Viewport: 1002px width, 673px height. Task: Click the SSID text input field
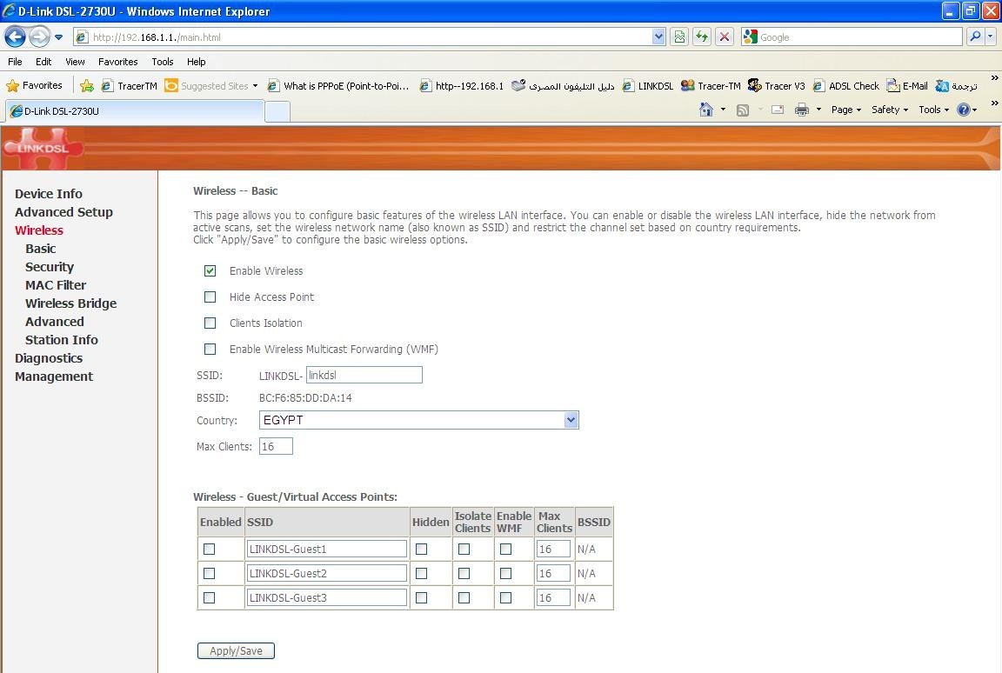coord(364,375)
